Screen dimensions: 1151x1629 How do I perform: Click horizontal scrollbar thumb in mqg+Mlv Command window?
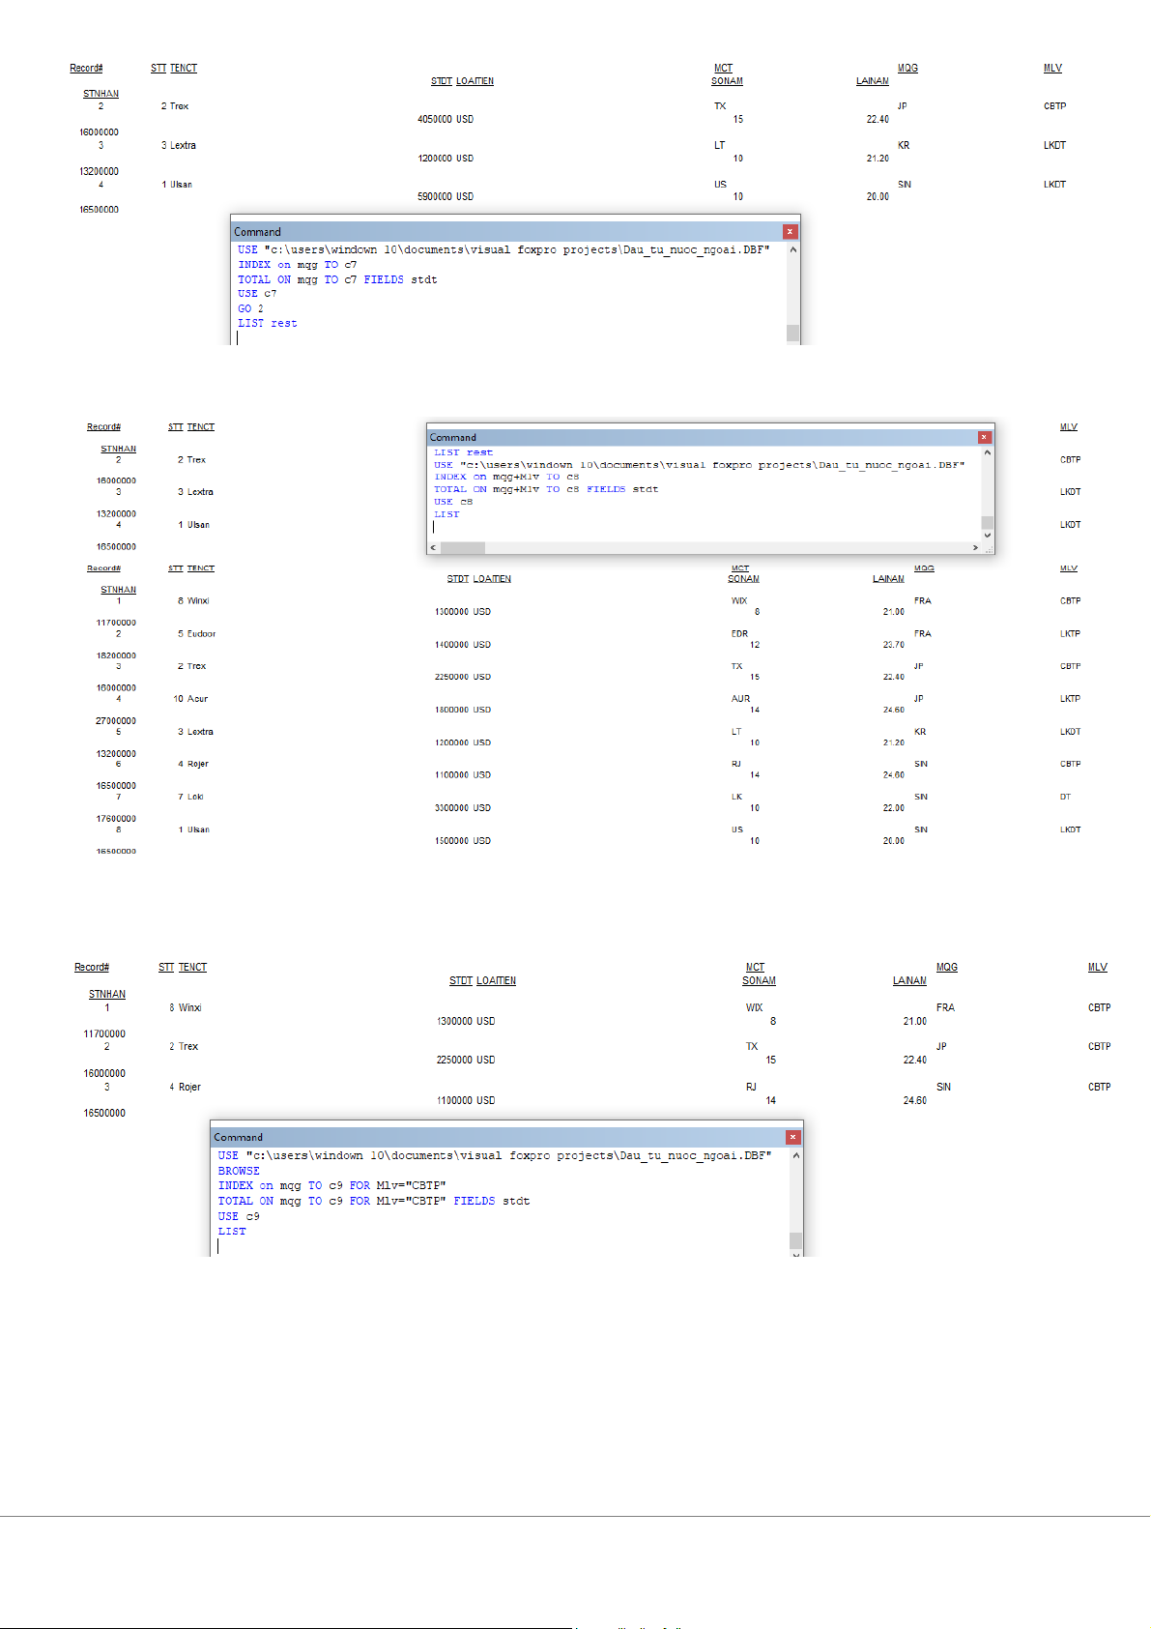463,548
